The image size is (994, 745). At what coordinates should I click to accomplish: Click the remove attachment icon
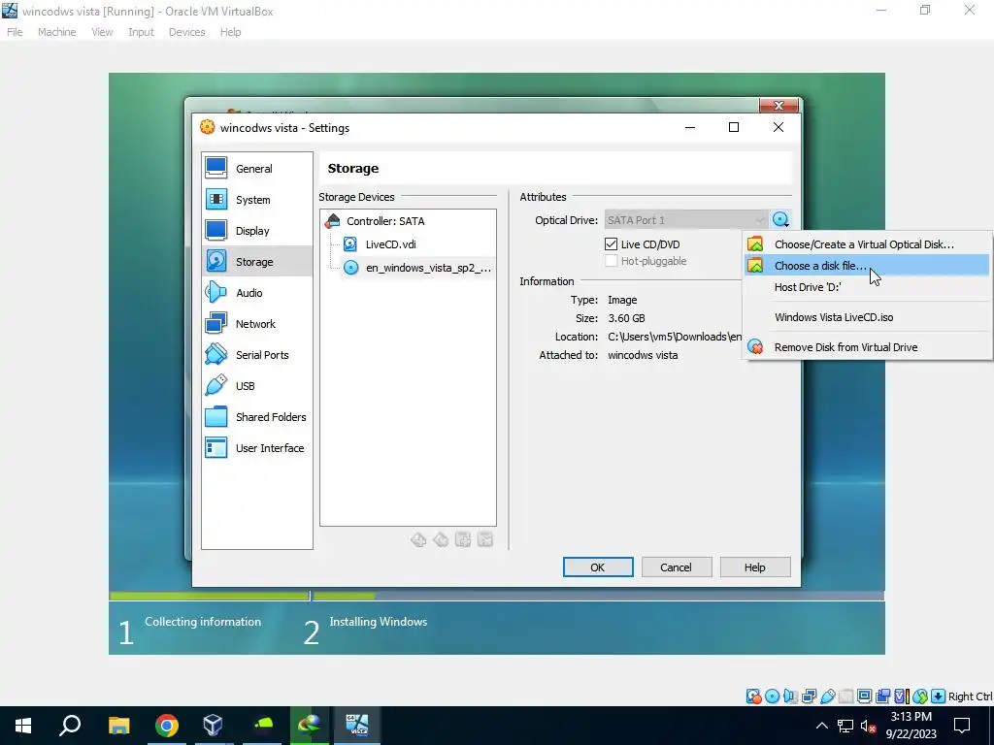(x=485, y=539)
